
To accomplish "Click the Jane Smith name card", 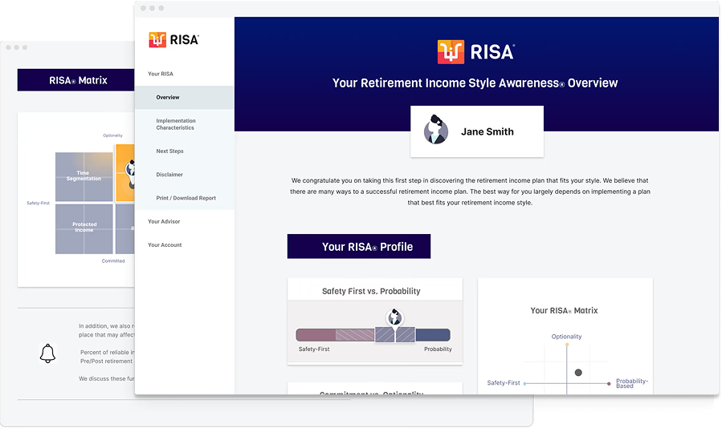I will click(x=476, y=131).
